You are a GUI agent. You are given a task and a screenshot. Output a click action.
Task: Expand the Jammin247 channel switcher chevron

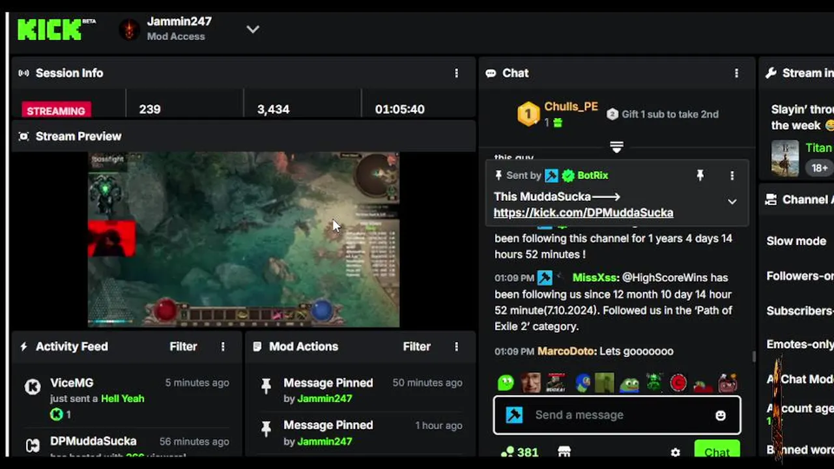click(253, 29)
